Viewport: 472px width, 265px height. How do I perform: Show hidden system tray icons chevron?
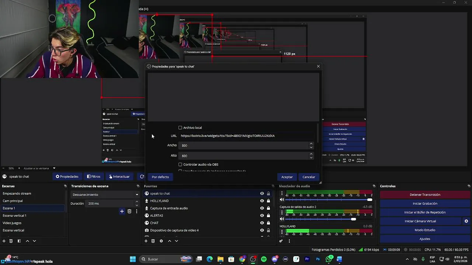pyautogui.click(x=407, y=259)
